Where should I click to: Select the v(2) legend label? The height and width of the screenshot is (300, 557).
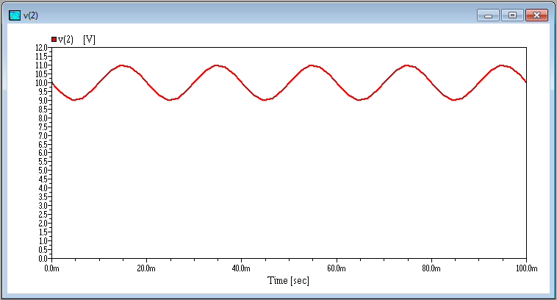[65, 40]
